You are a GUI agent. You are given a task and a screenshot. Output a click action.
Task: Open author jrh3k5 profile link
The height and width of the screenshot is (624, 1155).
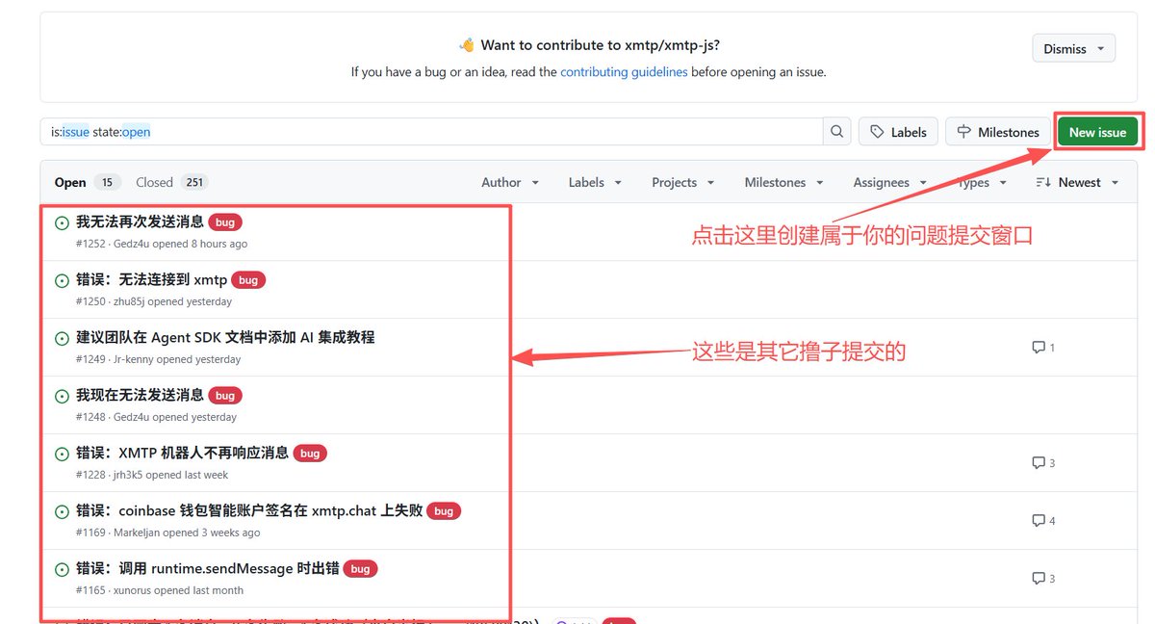point(128,475)
